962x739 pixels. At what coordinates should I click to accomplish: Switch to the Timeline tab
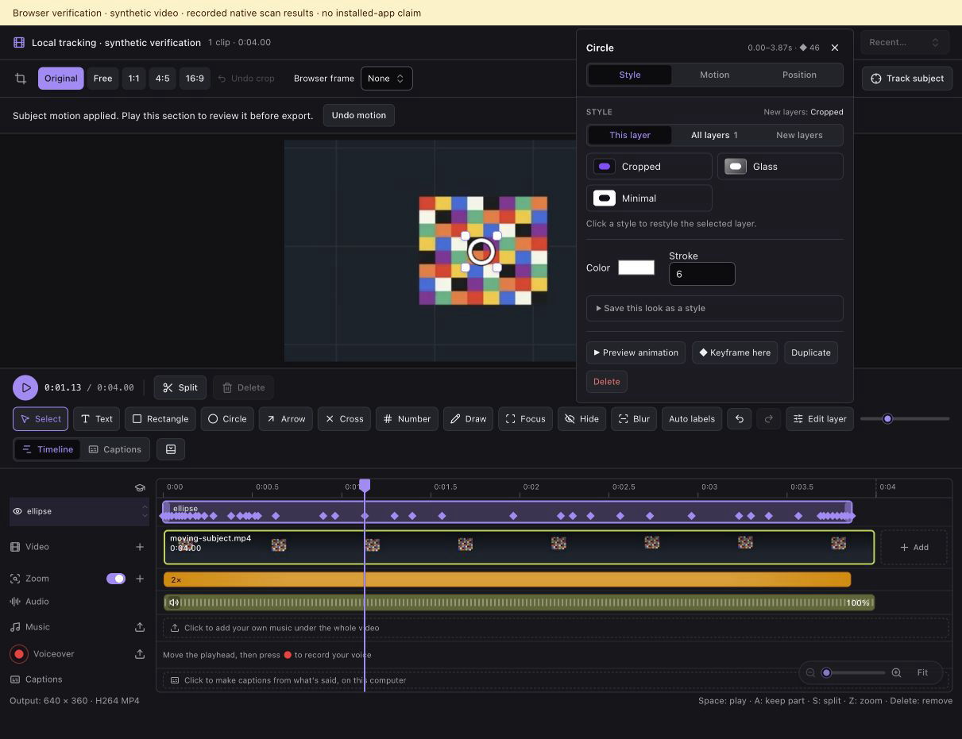coord(48,449)
